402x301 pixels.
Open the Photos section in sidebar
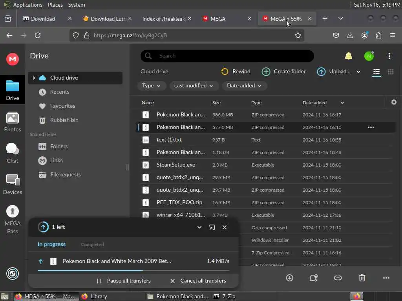[x=12, y=122]
